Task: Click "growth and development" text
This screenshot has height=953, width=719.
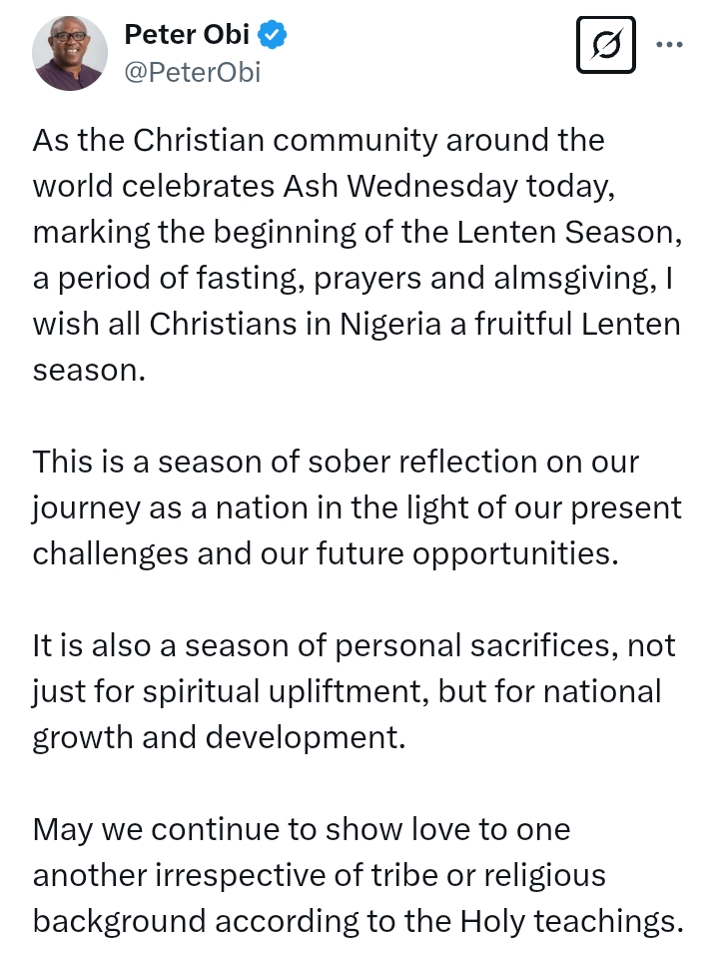Action: point(219,738)
